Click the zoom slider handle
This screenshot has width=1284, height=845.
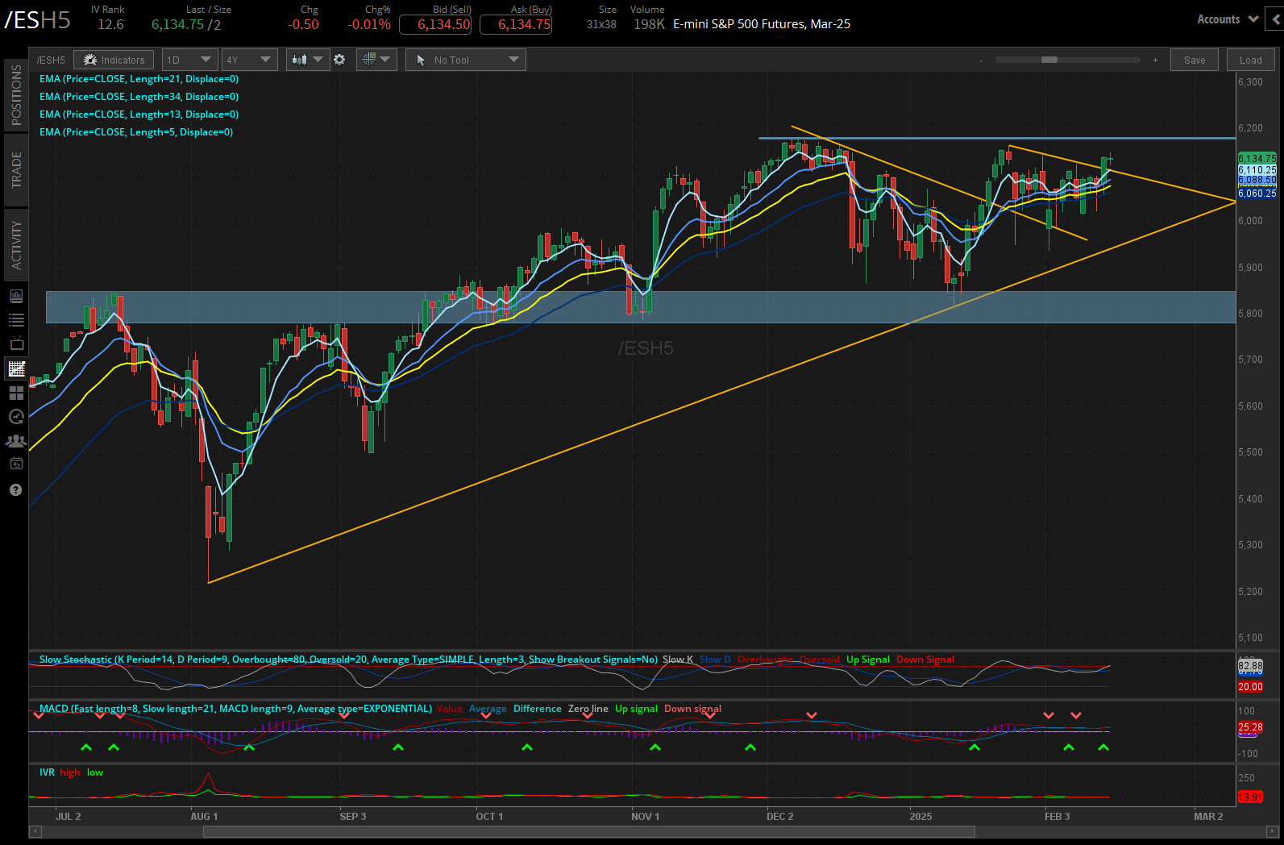click(x=1049, y=60)
